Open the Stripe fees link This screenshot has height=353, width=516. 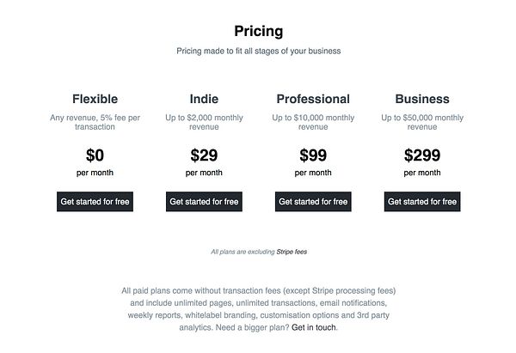292,253
